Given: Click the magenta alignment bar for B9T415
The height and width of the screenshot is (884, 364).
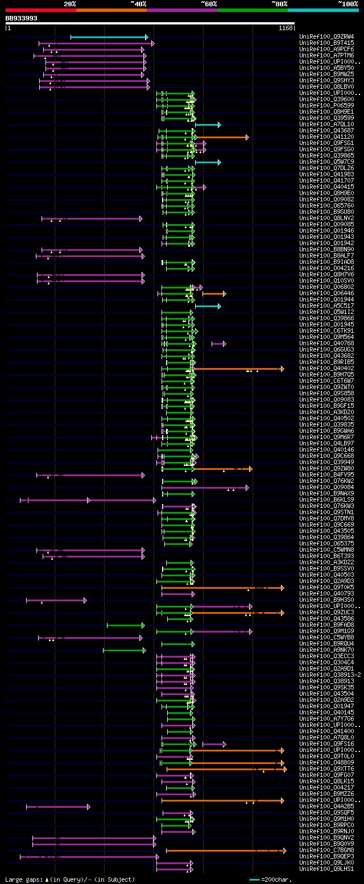Looking at the screenshot, I should (96, 43).
